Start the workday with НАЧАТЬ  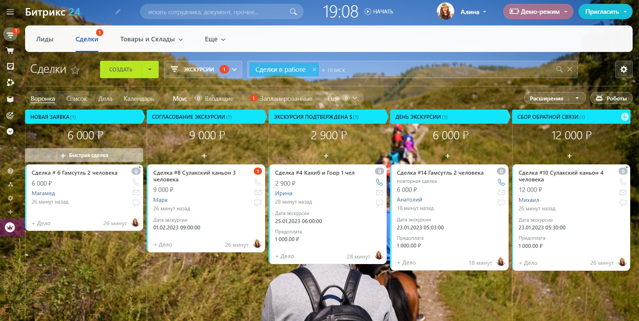coord(379,12)
